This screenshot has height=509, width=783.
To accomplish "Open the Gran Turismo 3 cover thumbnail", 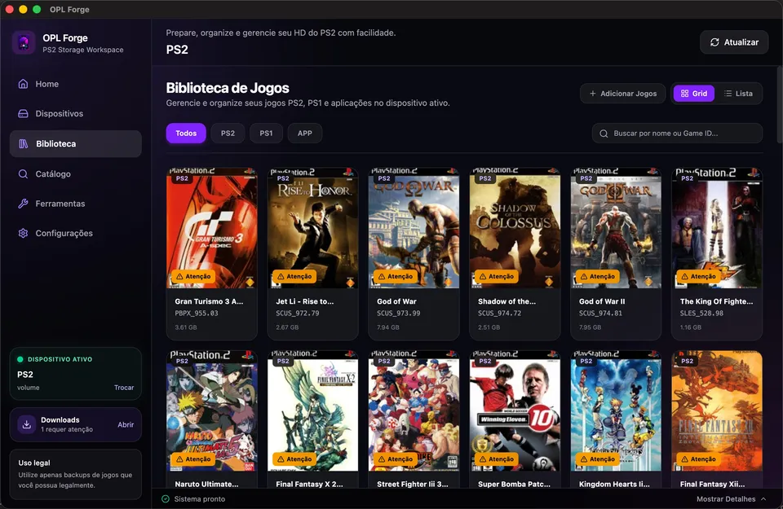I will point(212,228).
